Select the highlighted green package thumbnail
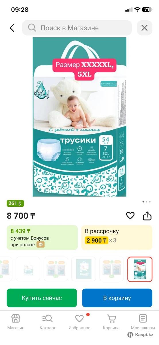Image resolution: width=159 pixels, height=345 pixels. pos(140,269)
